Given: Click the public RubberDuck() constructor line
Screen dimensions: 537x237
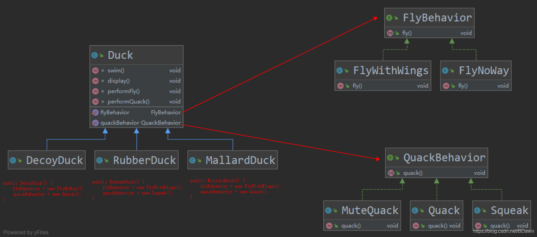Looking at the screenshot, I should 119,182.
